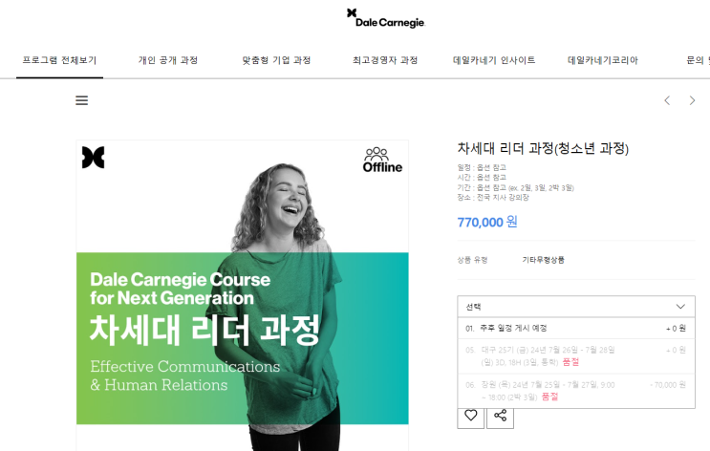
Task: Click the 차세대 리더 과정 product image
Action: coord(243,295)
